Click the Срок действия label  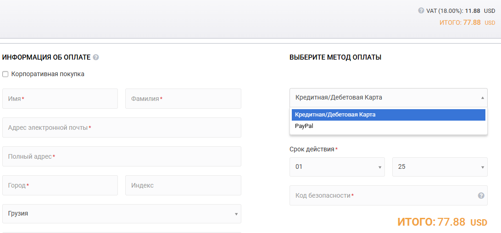click(x=313, y=150)
